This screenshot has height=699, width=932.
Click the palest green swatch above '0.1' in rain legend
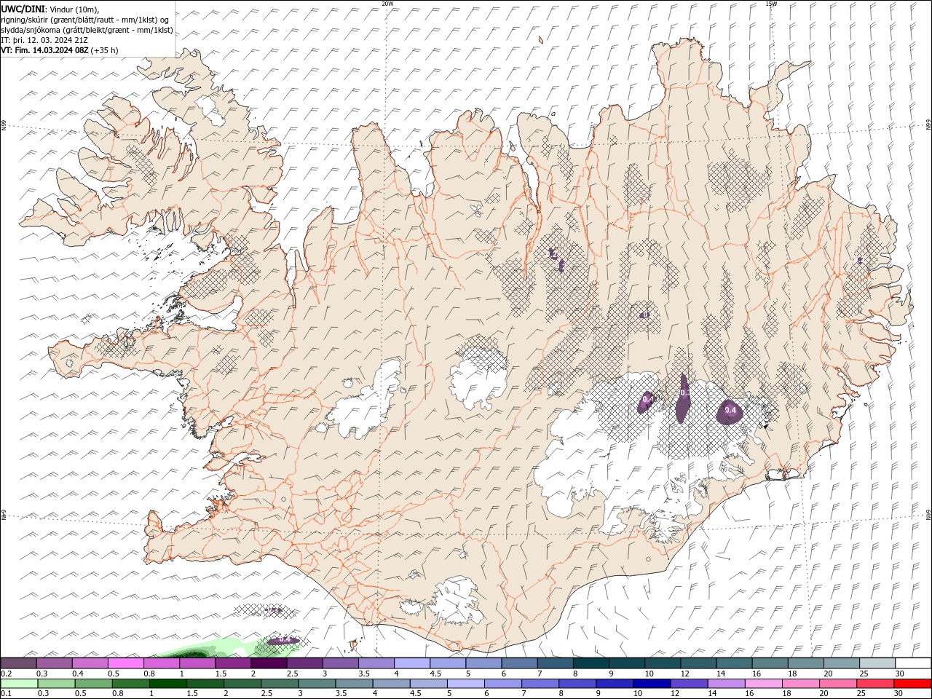(19, 684)
